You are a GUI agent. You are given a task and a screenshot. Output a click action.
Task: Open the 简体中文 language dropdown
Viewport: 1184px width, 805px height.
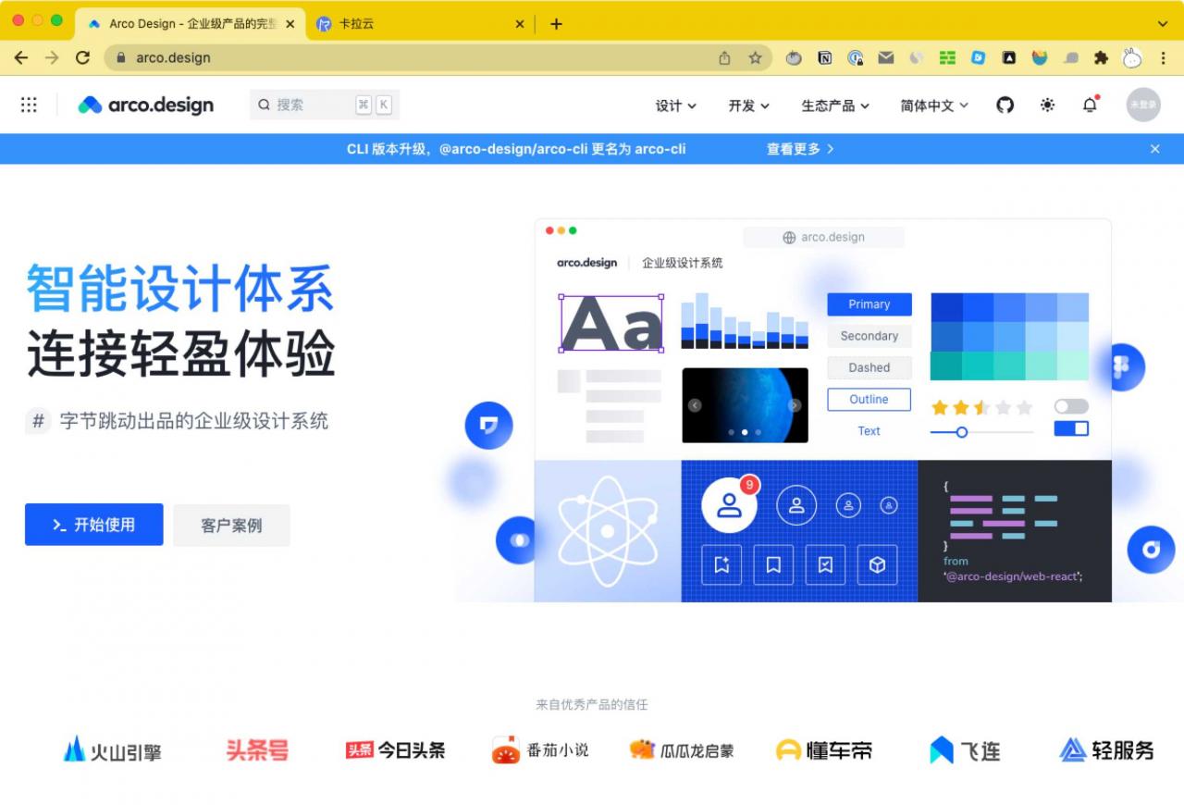[934, 105]
